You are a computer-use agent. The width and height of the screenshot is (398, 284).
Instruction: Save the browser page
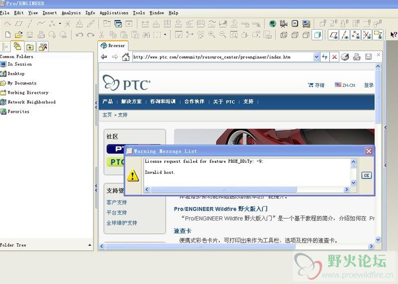pyautogui.click(x=368, y=57)
